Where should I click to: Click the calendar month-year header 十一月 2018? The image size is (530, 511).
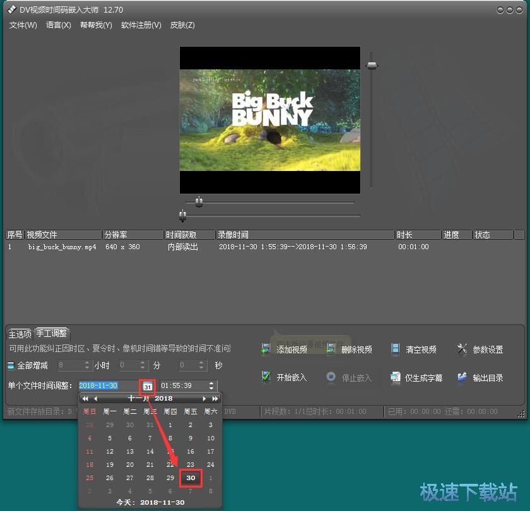[150, 399]
